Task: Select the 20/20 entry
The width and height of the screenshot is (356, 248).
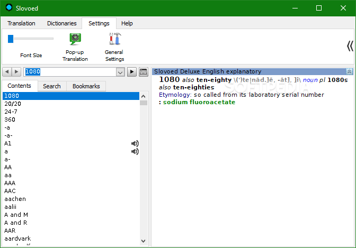Action: pyautogui.click(x=71, y=104)
